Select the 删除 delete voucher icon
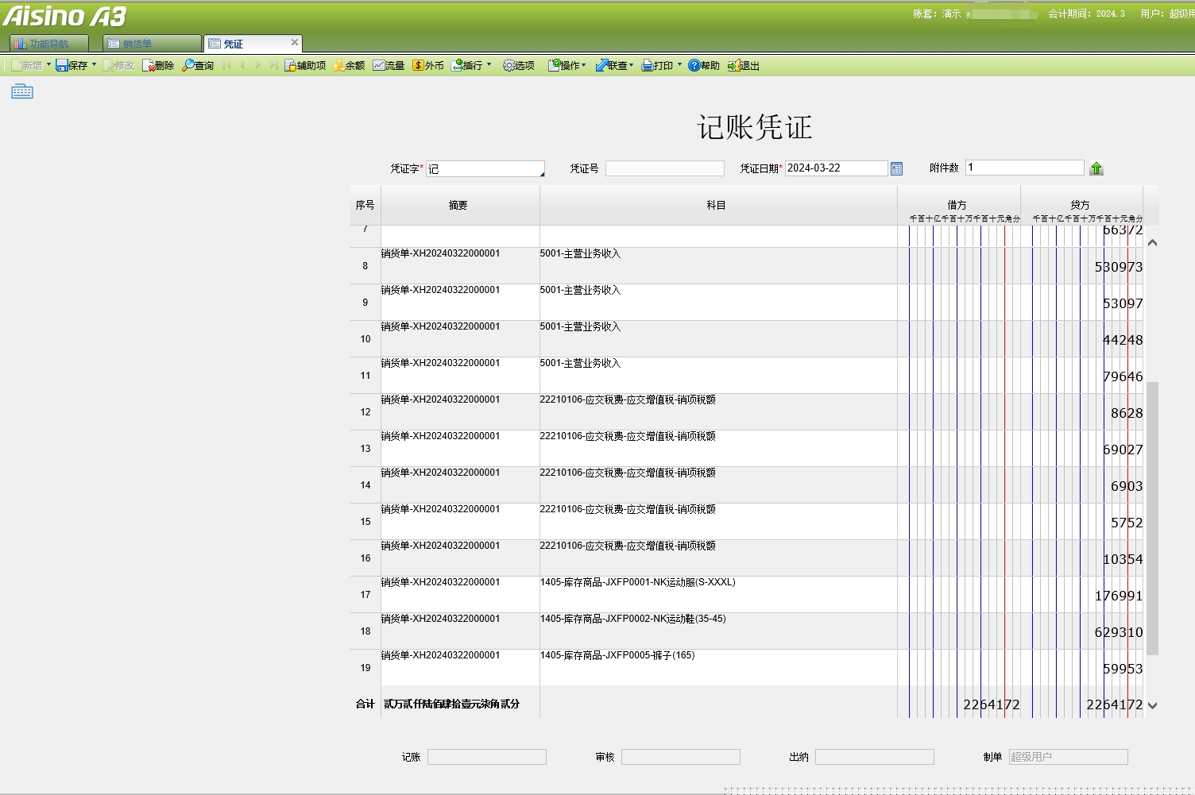Screen dimensions: 1195x795 tap(157, 65)
